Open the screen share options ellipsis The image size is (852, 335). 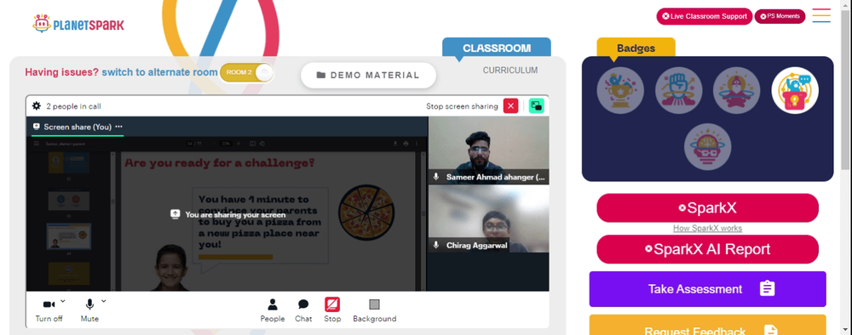pos(119,127)
